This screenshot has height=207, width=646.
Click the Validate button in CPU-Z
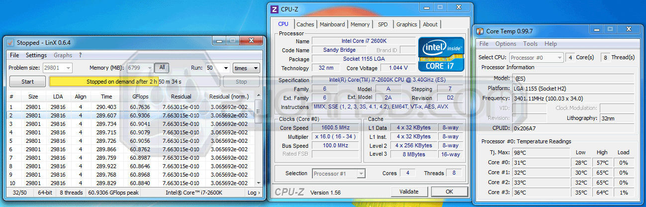(409, 192)
